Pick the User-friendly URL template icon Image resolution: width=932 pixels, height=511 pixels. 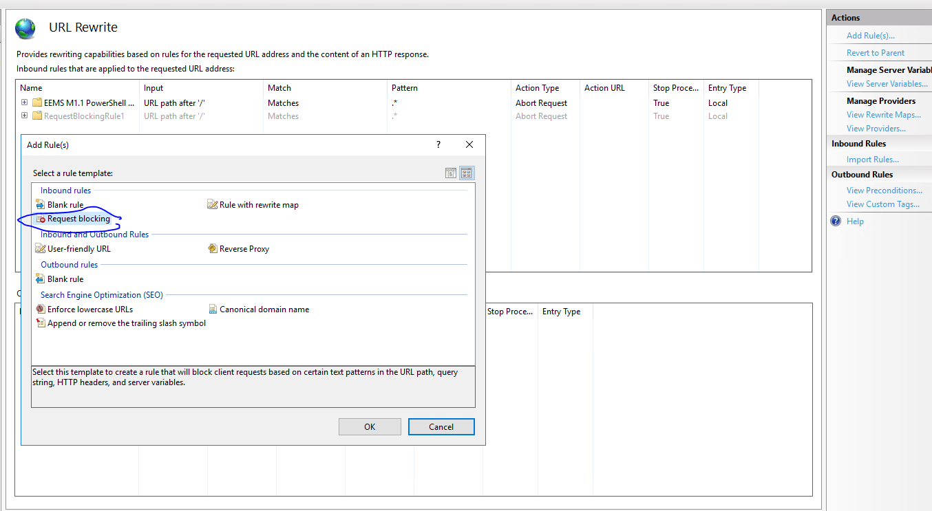[x=41, y=249]
